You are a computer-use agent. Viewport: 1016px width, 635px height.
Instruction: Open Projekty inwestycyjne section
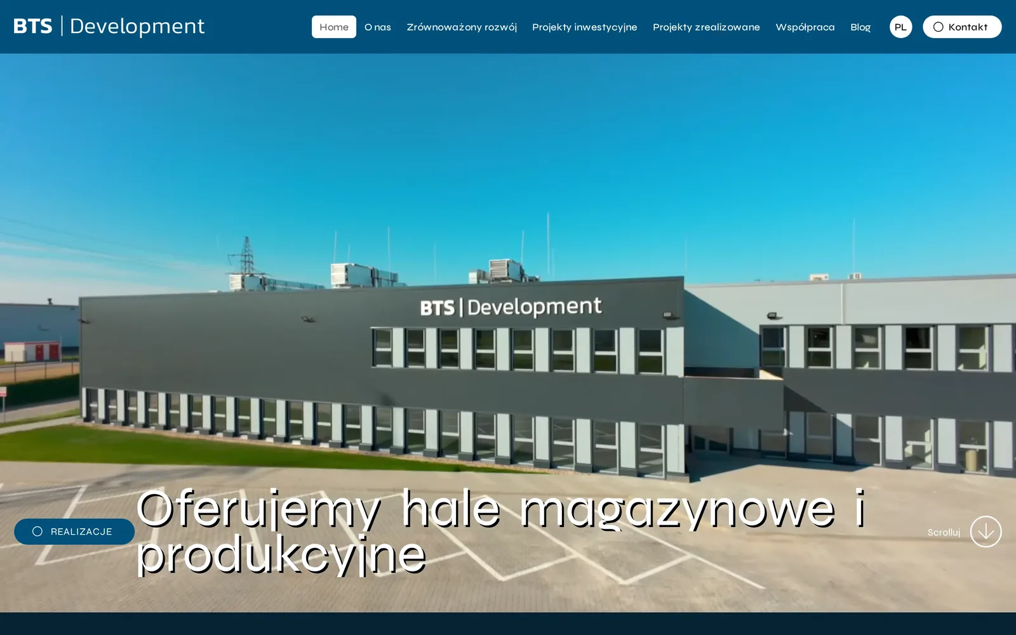pyautogui.click(x=585, y=27)
